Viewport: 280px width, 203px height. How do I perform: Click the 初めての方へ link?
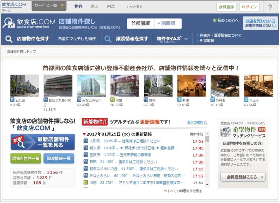point(228,21)
